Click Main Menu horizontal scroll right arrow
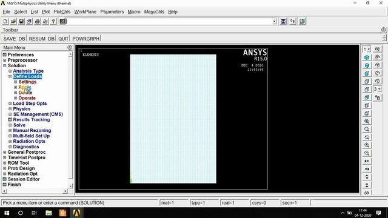 pos(65,191)
